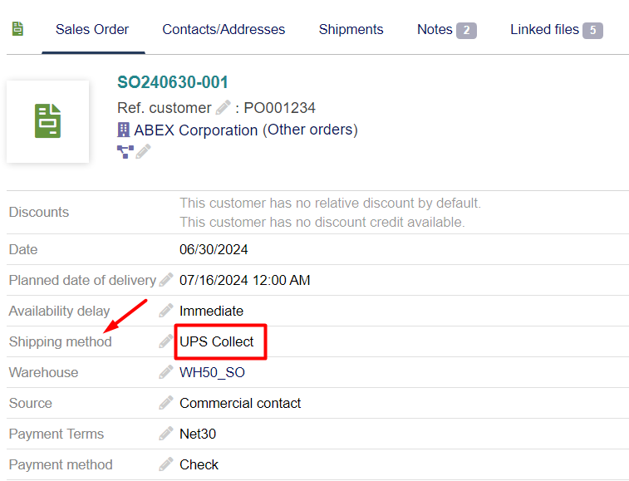Open the ABEX Corporation link
The height and width of the screenshot is (481, 629).
click(196, 130)
